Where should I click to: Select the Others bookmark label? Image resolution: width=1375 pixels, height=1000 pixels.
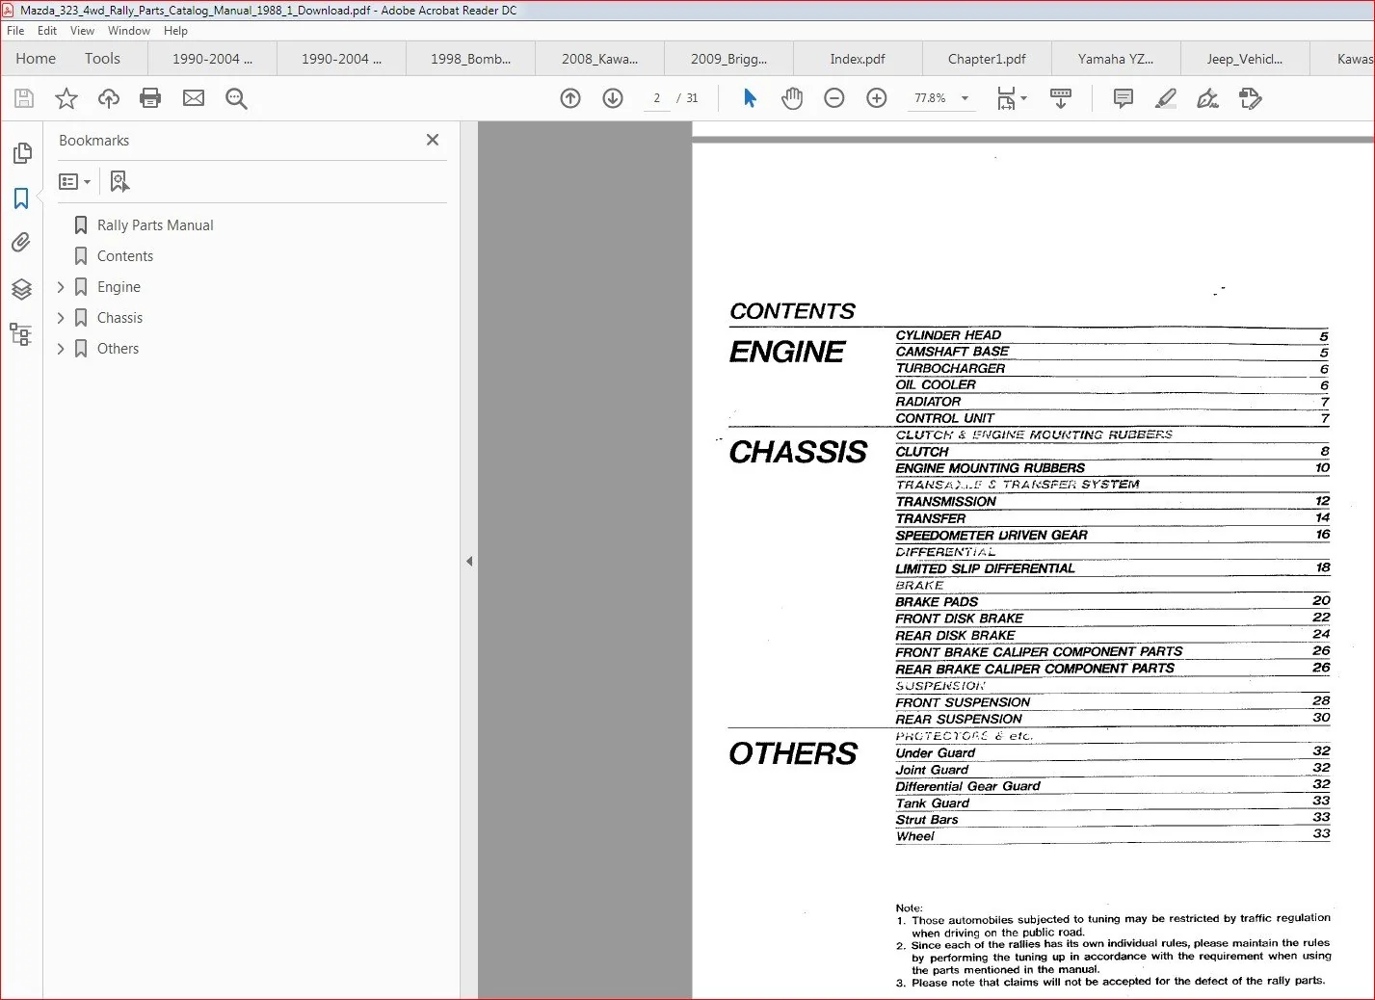(x=118, y=349)
